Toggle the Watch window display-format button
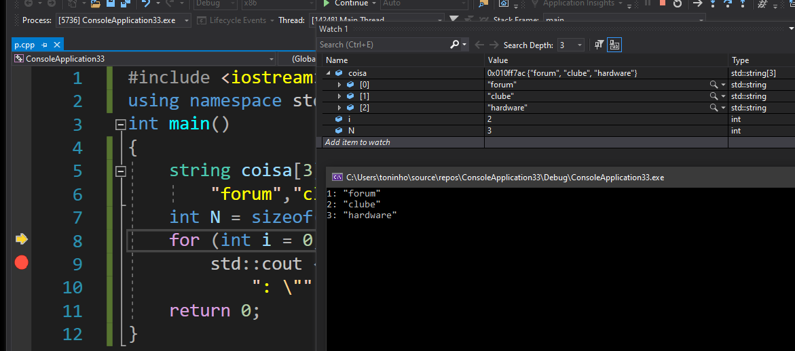 [614, 45]
